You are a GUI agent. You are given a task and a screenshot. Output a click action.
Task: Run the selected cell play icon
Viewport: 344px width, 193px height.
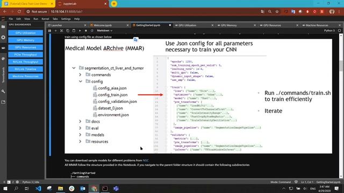point(80,31)
